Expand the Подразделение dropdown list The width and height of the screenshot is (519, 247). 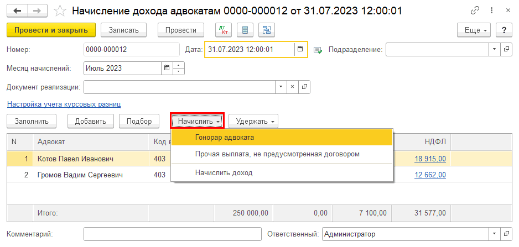(x=494, y=50)
